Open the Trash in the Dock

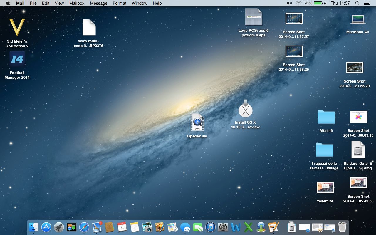343,227
